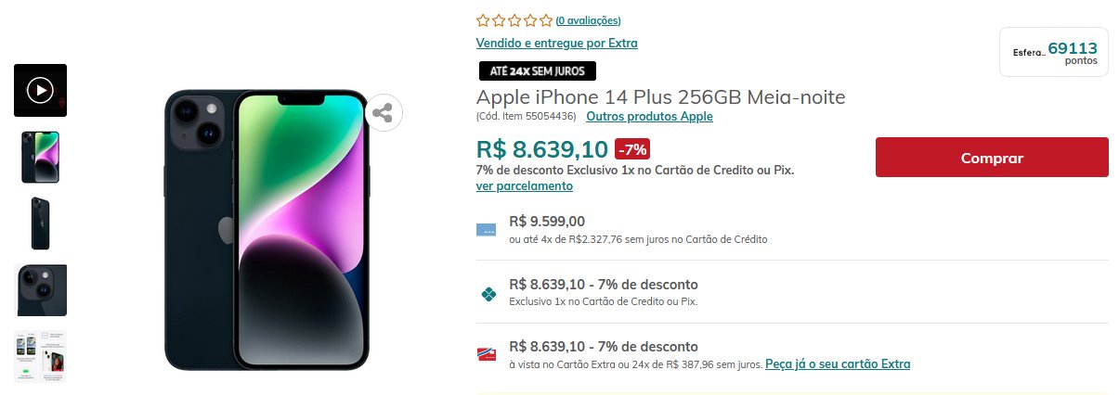Click the Esfera 69113 pontos badge

point(1054,52)
